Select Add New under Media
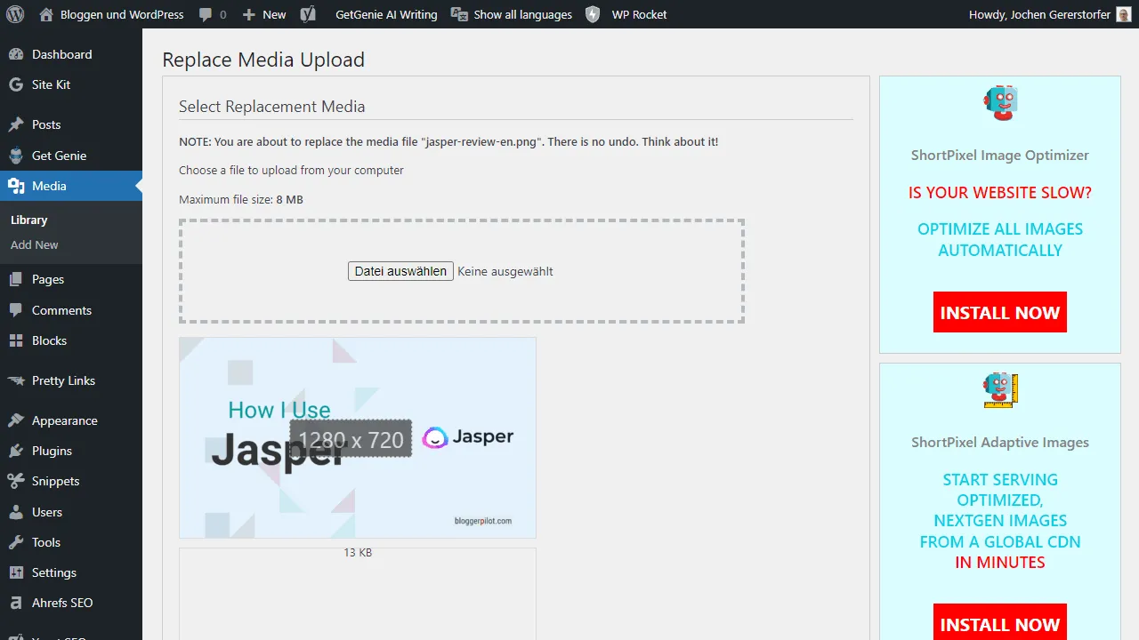Screen dimensions: 1139x640 (35, 244)
